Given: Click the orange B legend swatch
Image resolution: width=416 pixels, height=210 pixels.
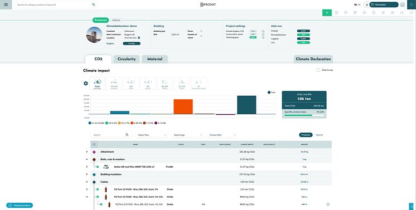Looking at the screenshot, I should [x=132, y=123].
